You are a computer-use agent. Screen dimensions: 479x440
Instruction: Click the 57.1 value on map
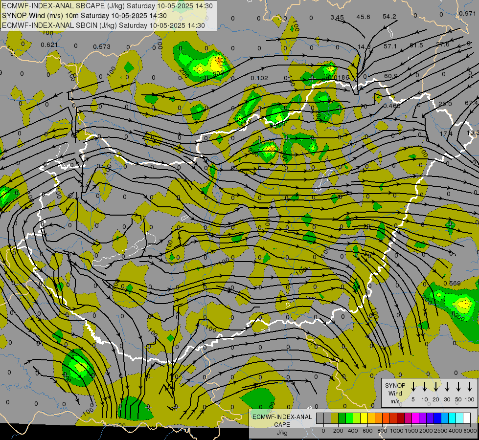tap(390, 46)
